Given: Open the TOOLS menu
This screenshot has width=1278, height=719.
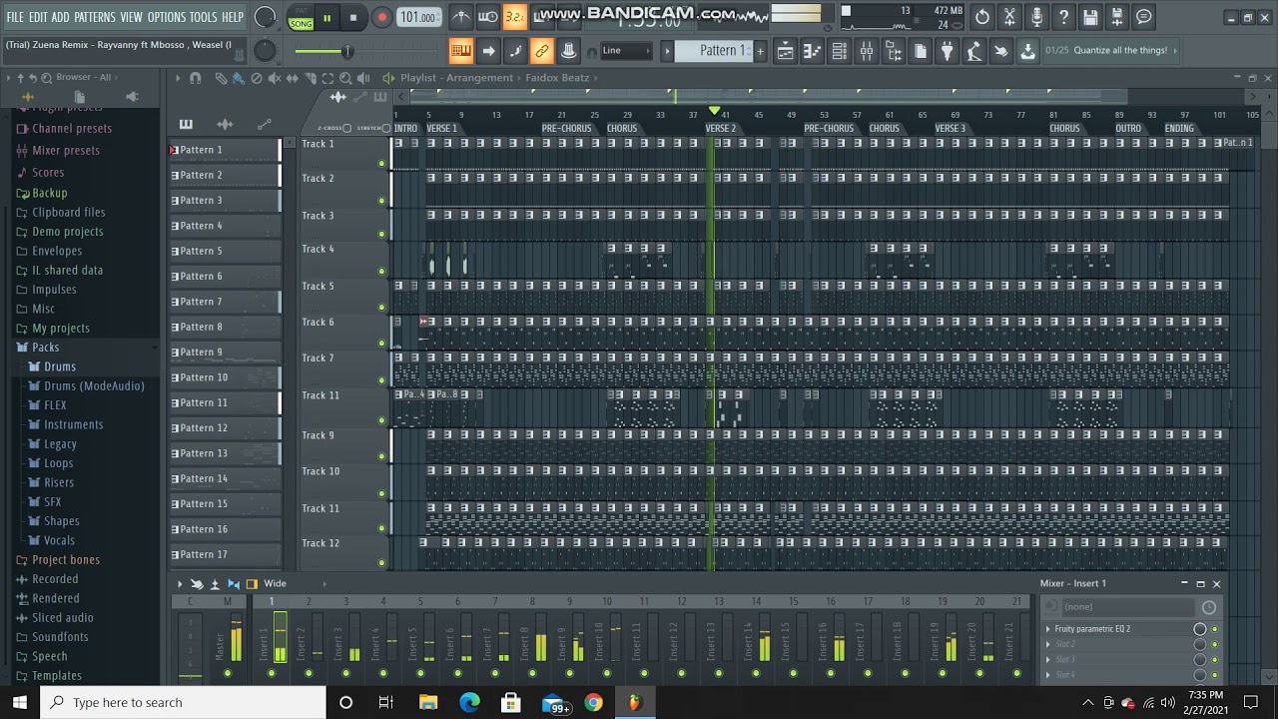Looking at the screenshot, I should coord(203,17).
